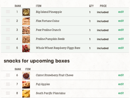The image size is (130, 98).
Task: Edit the Big Island Pineapple entry
Action: 121,12
